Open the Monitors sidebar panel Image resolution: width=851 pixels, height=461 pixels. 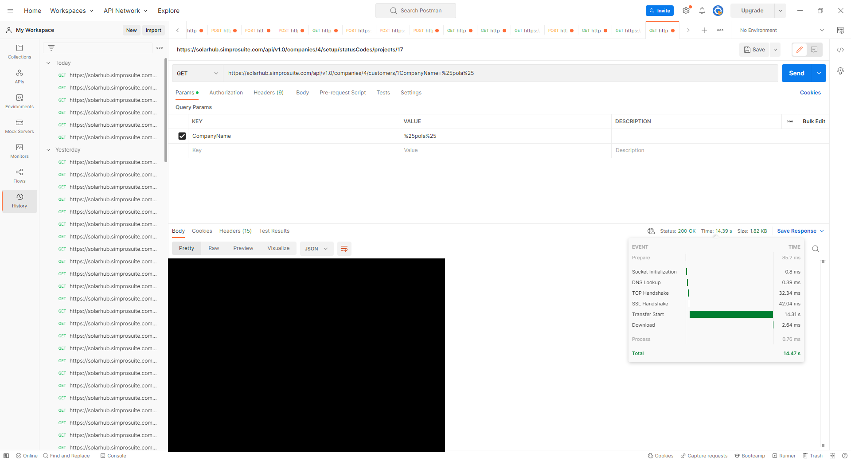(x=20, y=151)
